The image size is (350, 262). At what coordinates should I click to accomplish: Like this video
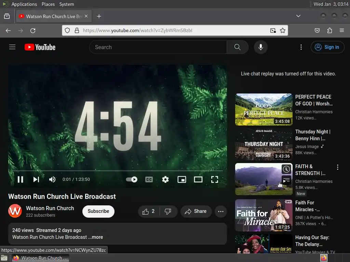tap(149, 211)
